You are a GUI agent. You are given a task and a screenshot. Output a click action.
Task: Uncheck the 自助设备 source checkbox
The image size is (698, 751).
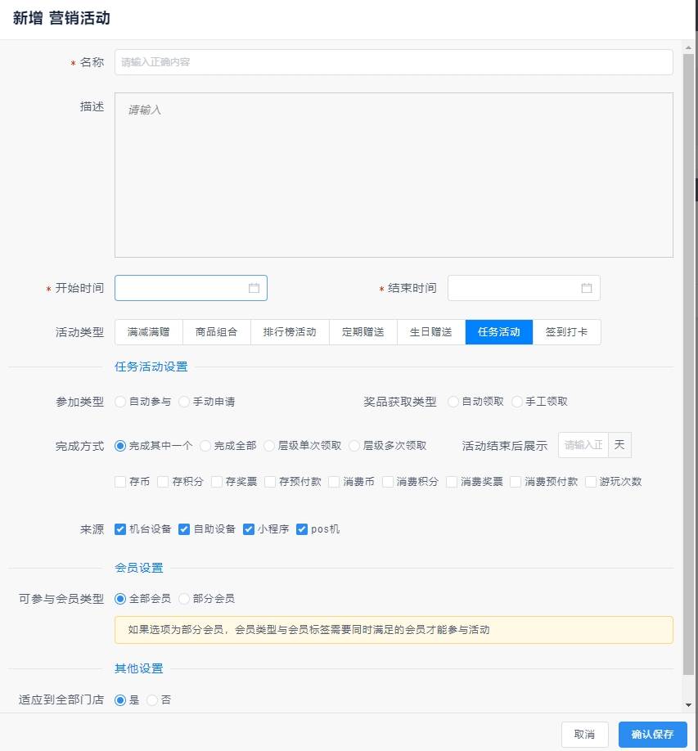pos(184,529)
